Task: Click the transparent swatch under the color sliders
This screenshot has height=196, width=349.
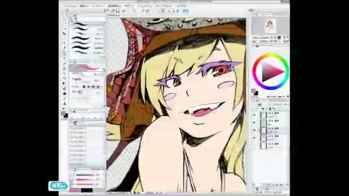Action: pyautogui.click(x=99, y=191)
